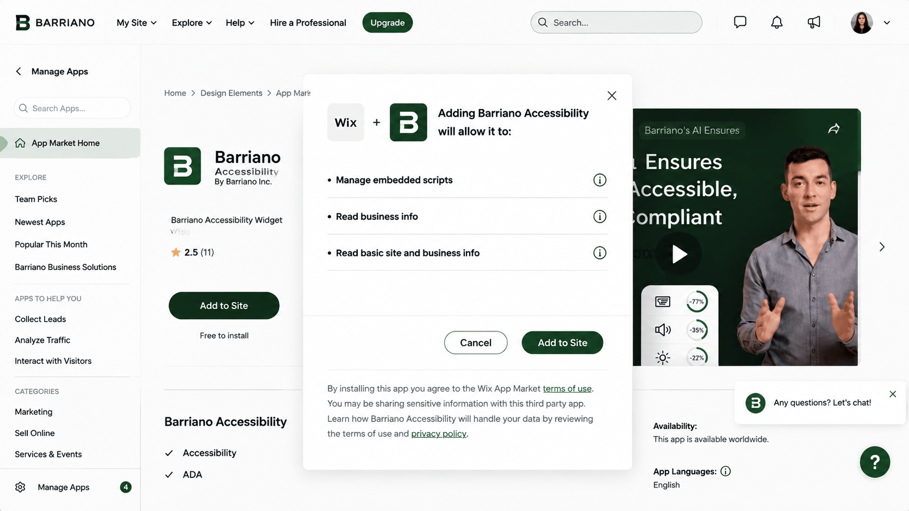Screen dimensions: 909x511
Task: Click the Manage Apps count badge
Action: pyautogui.click(x=126, y=487)
